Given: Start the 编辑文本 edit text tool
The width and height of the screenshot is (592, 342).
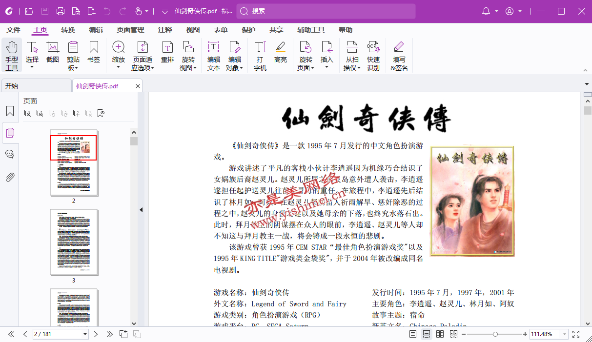Looking at the screenshot, I should tap(214, 56).
